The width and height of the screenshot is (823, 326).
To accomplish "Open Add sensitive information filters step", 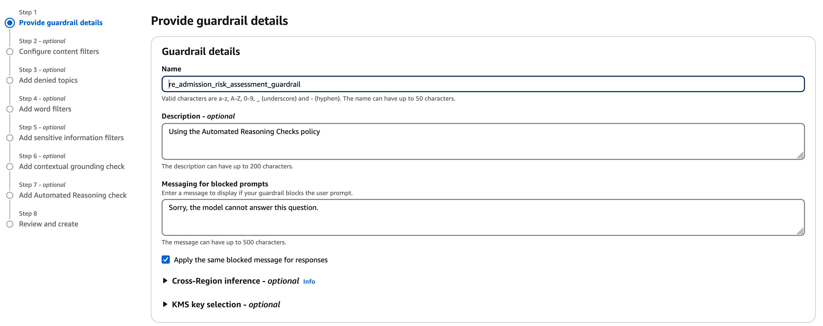I will click(71, 138).
